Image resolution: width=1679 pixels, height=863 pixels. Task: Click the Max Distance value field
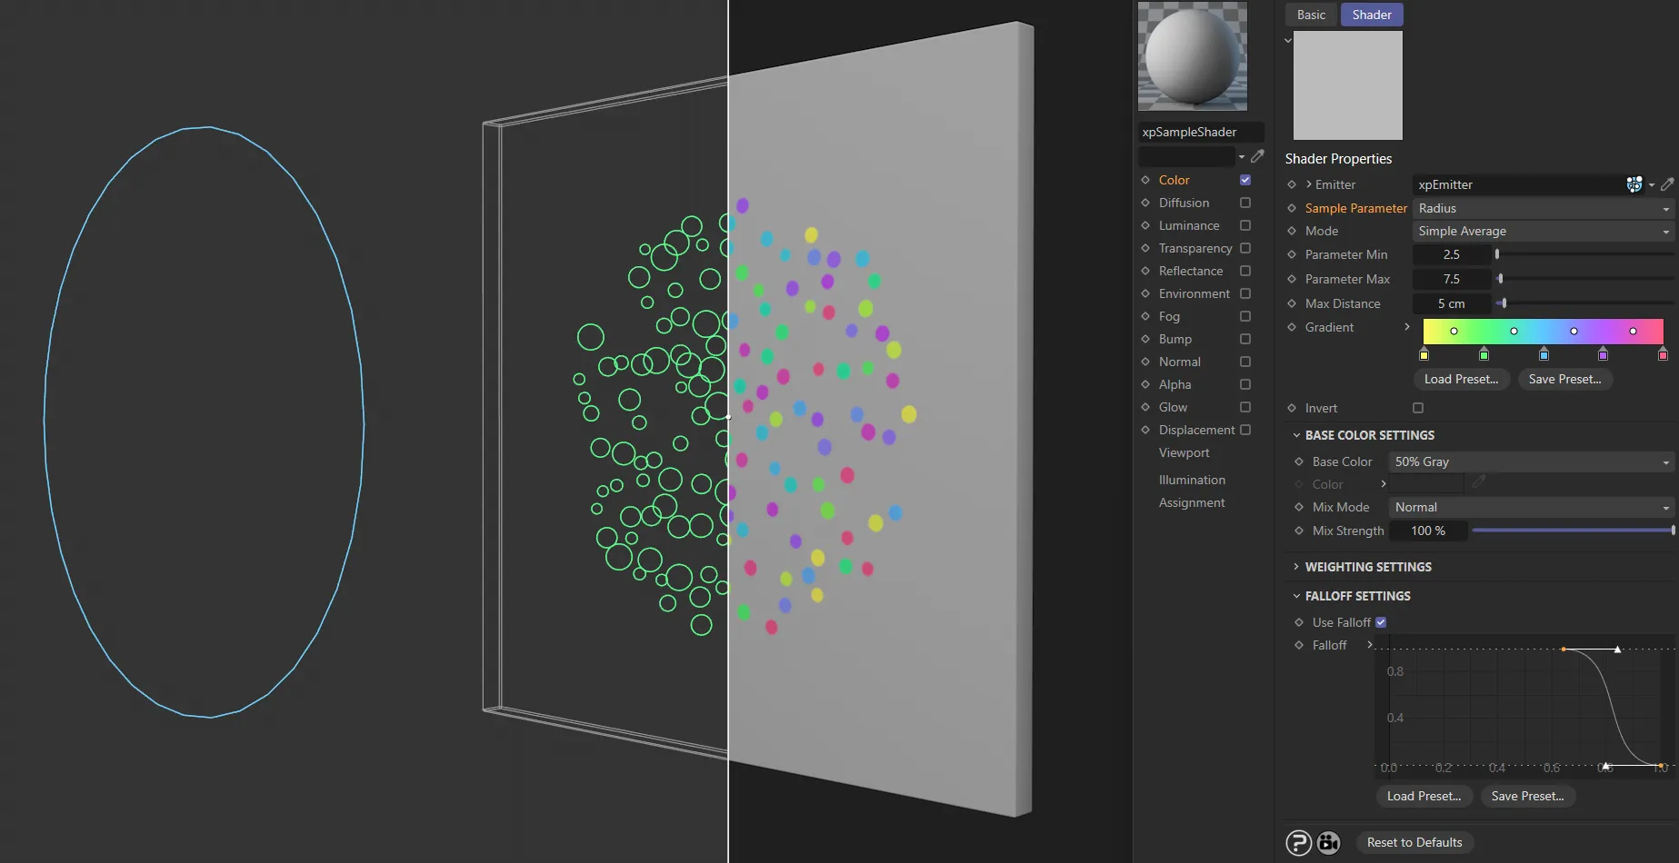pos(1452,303)
